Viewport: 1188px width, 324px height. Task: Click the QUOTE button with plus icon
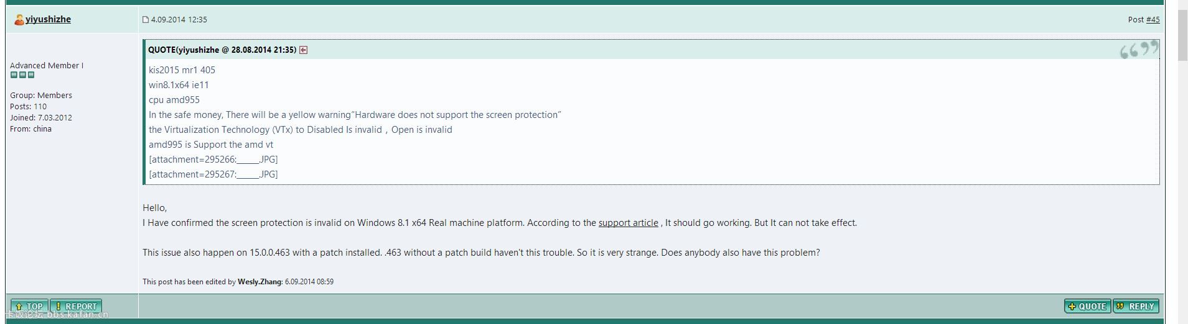pos(1088,306)
